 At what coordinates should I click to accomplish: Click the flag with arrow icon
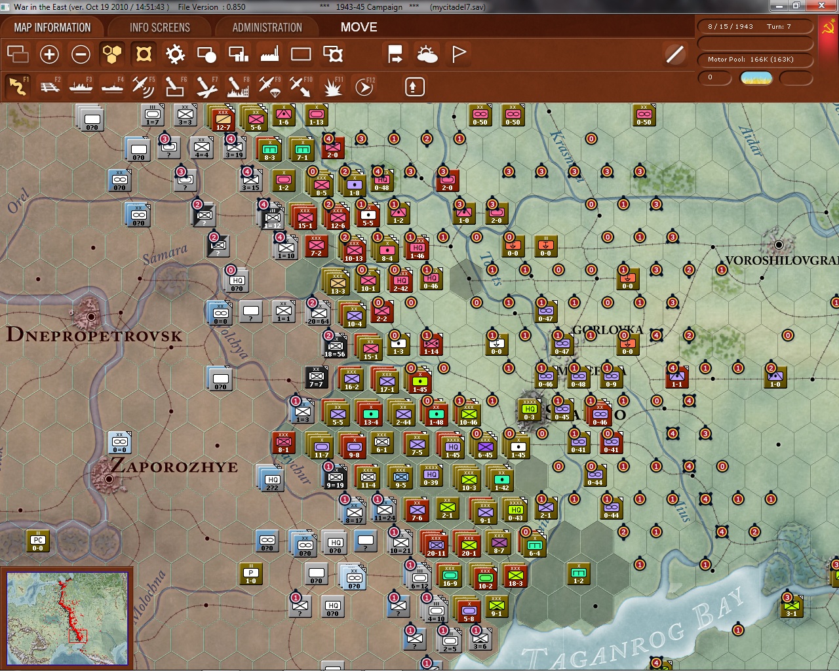point(395,54)
